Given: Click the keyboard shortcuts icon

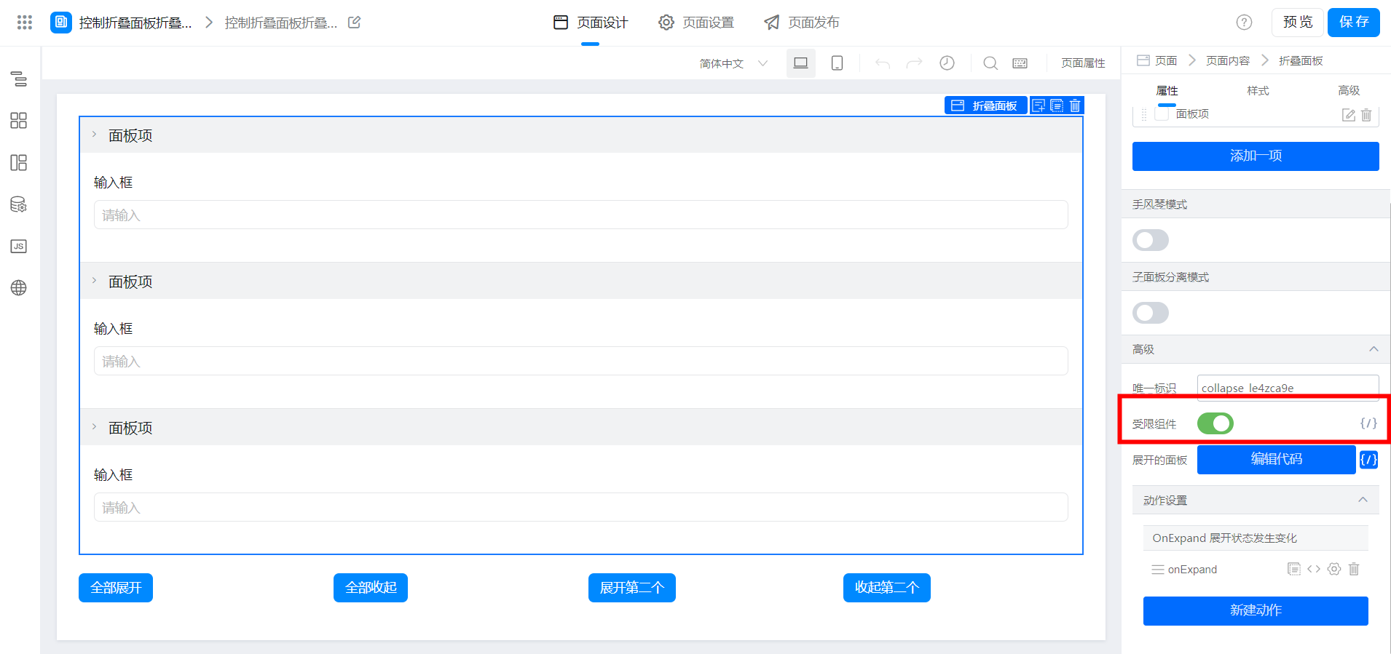Looking at the screenshot, I should point(1020,63).
